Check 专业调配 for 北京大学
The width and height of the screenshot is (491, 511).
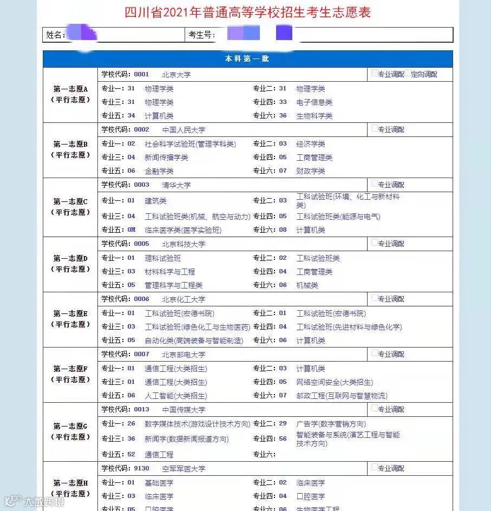(x=374, y=74)
